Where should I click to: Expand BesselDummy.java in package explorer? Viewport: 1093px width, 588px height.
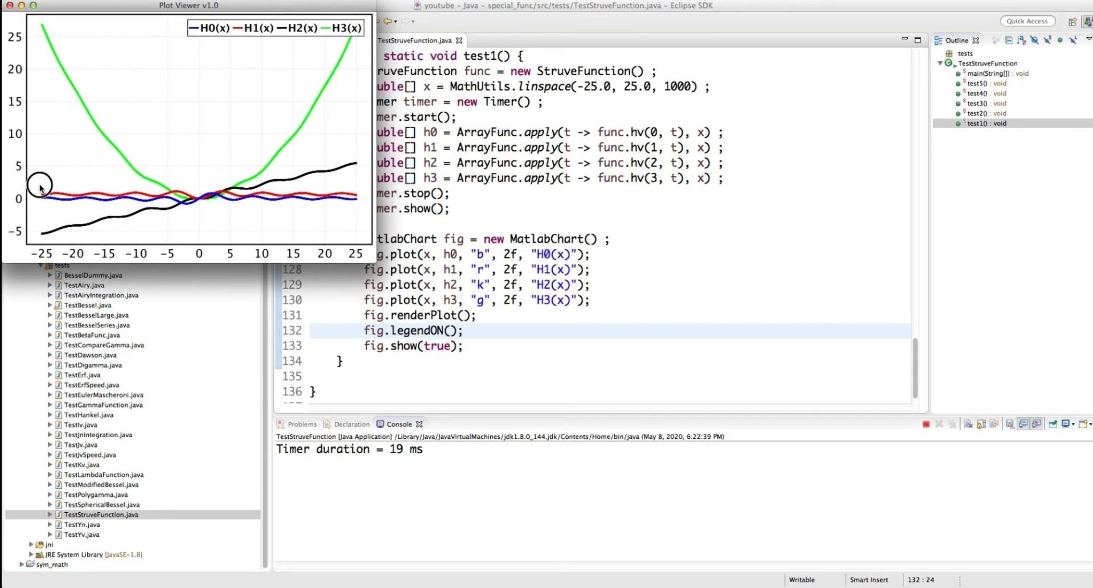point(50,275)
